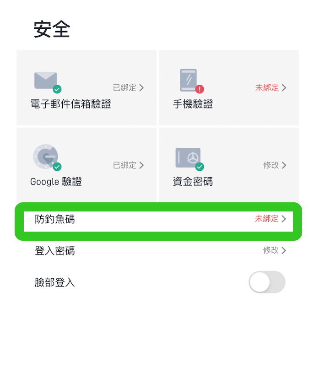Open the 登入密碼 login password row
Image resolution: width=325 pixels, height=379 pixels.
coord(158,251)
